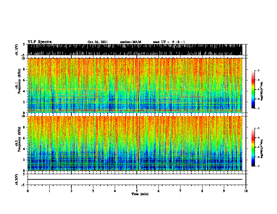
Task: Select the "start UT = 9 : 0 : 1" text
Action: (169, 42)
